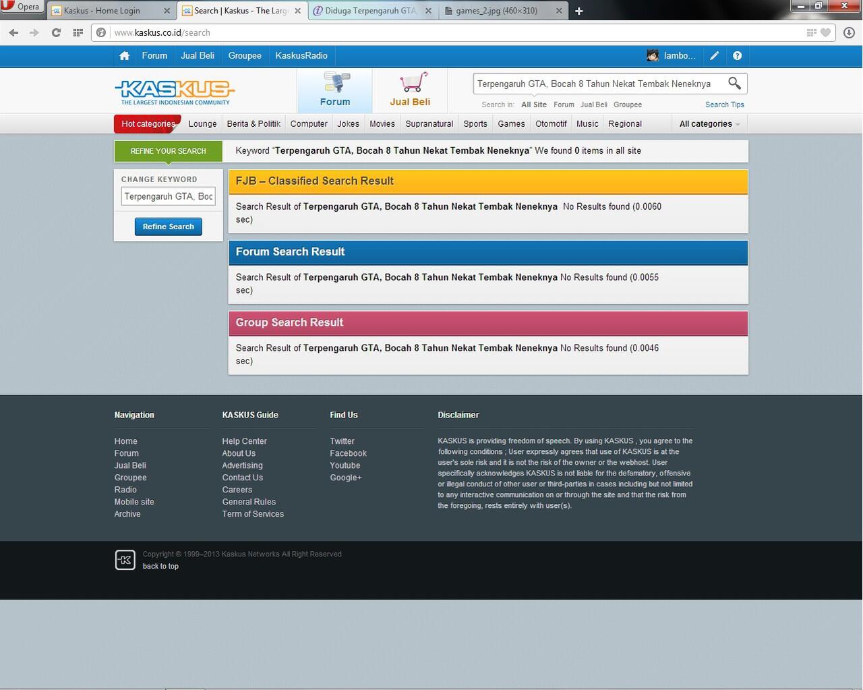Open Google+ footer link
863x690 pixels.
click(x=346, y=478)
